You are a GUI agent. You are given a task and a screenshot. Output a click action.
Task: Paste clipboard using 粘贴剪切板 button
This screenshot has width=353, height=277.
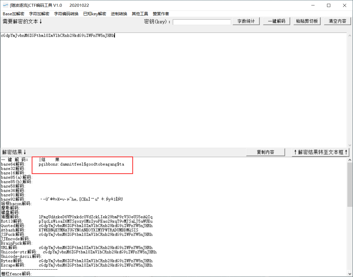pos(307,21)
